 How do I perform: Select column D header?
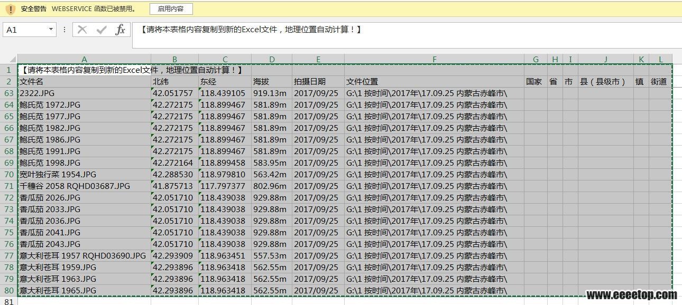(x=272, y=59)
